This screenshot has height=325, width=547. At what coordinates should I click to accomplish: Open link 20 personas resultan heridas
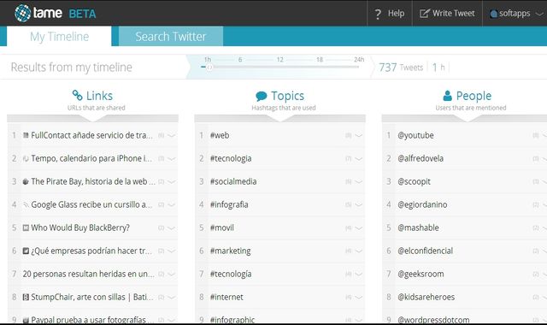coord(89,274)
